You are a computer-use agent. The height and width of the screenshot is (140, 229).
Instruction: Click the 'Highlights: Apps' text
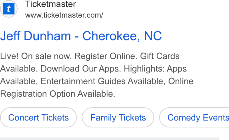click(155, 69)
